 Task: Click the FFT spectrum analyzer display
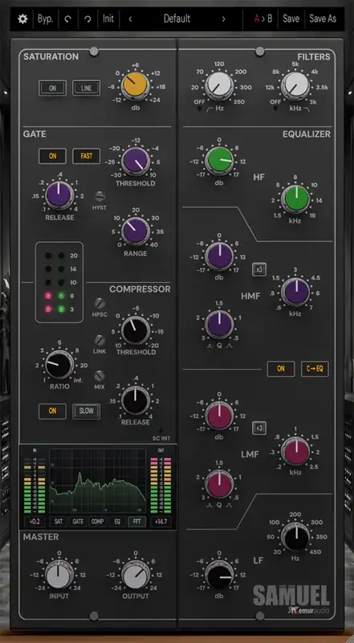click(x=97, y=481)
